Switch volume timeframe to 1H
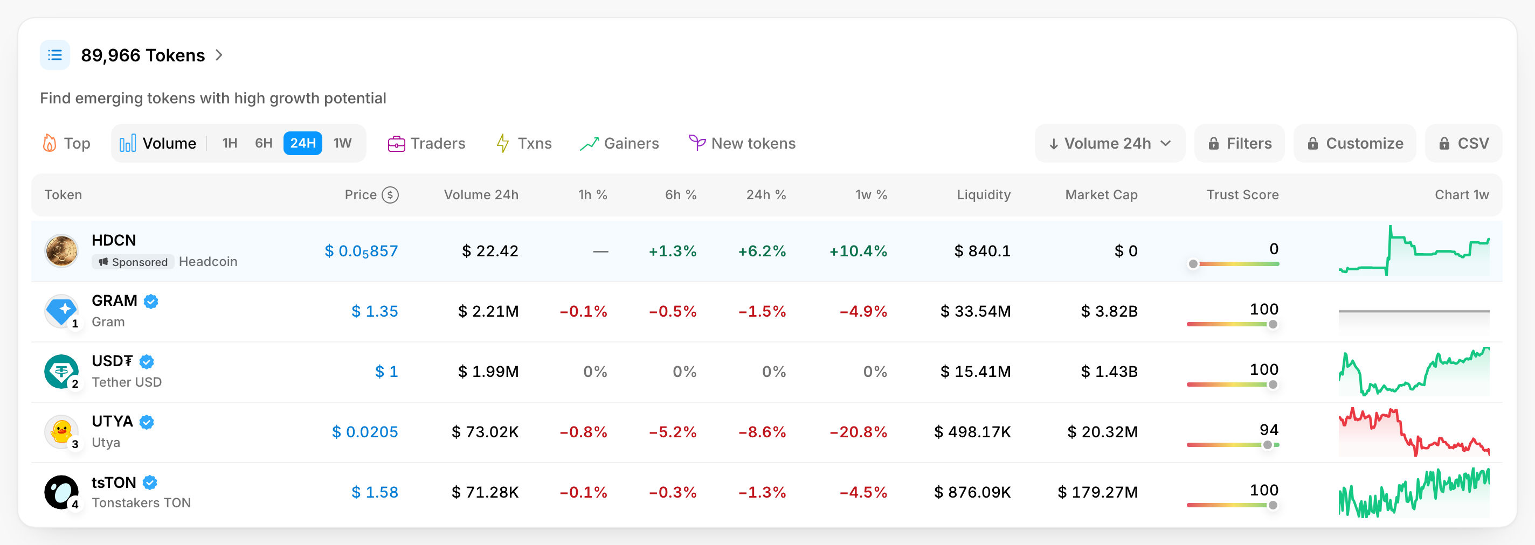The image size is (1535, 545). [230, 144]
